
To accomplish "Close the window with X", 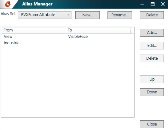I will [x=163, y=4].
